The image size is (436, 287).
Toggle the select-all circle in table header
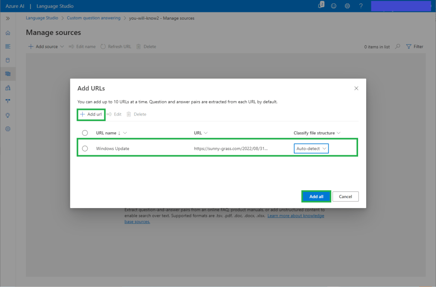coord(85,133)
